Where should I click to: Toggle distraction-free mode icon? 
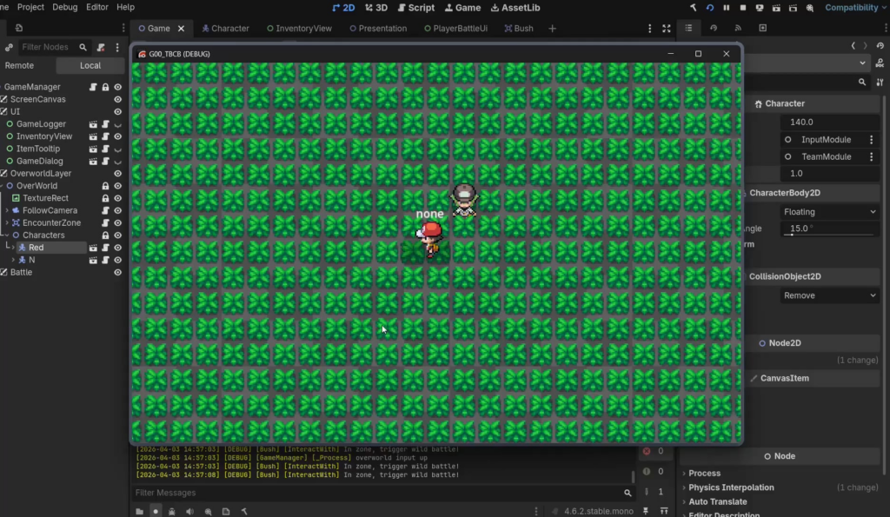click(667, 29)
